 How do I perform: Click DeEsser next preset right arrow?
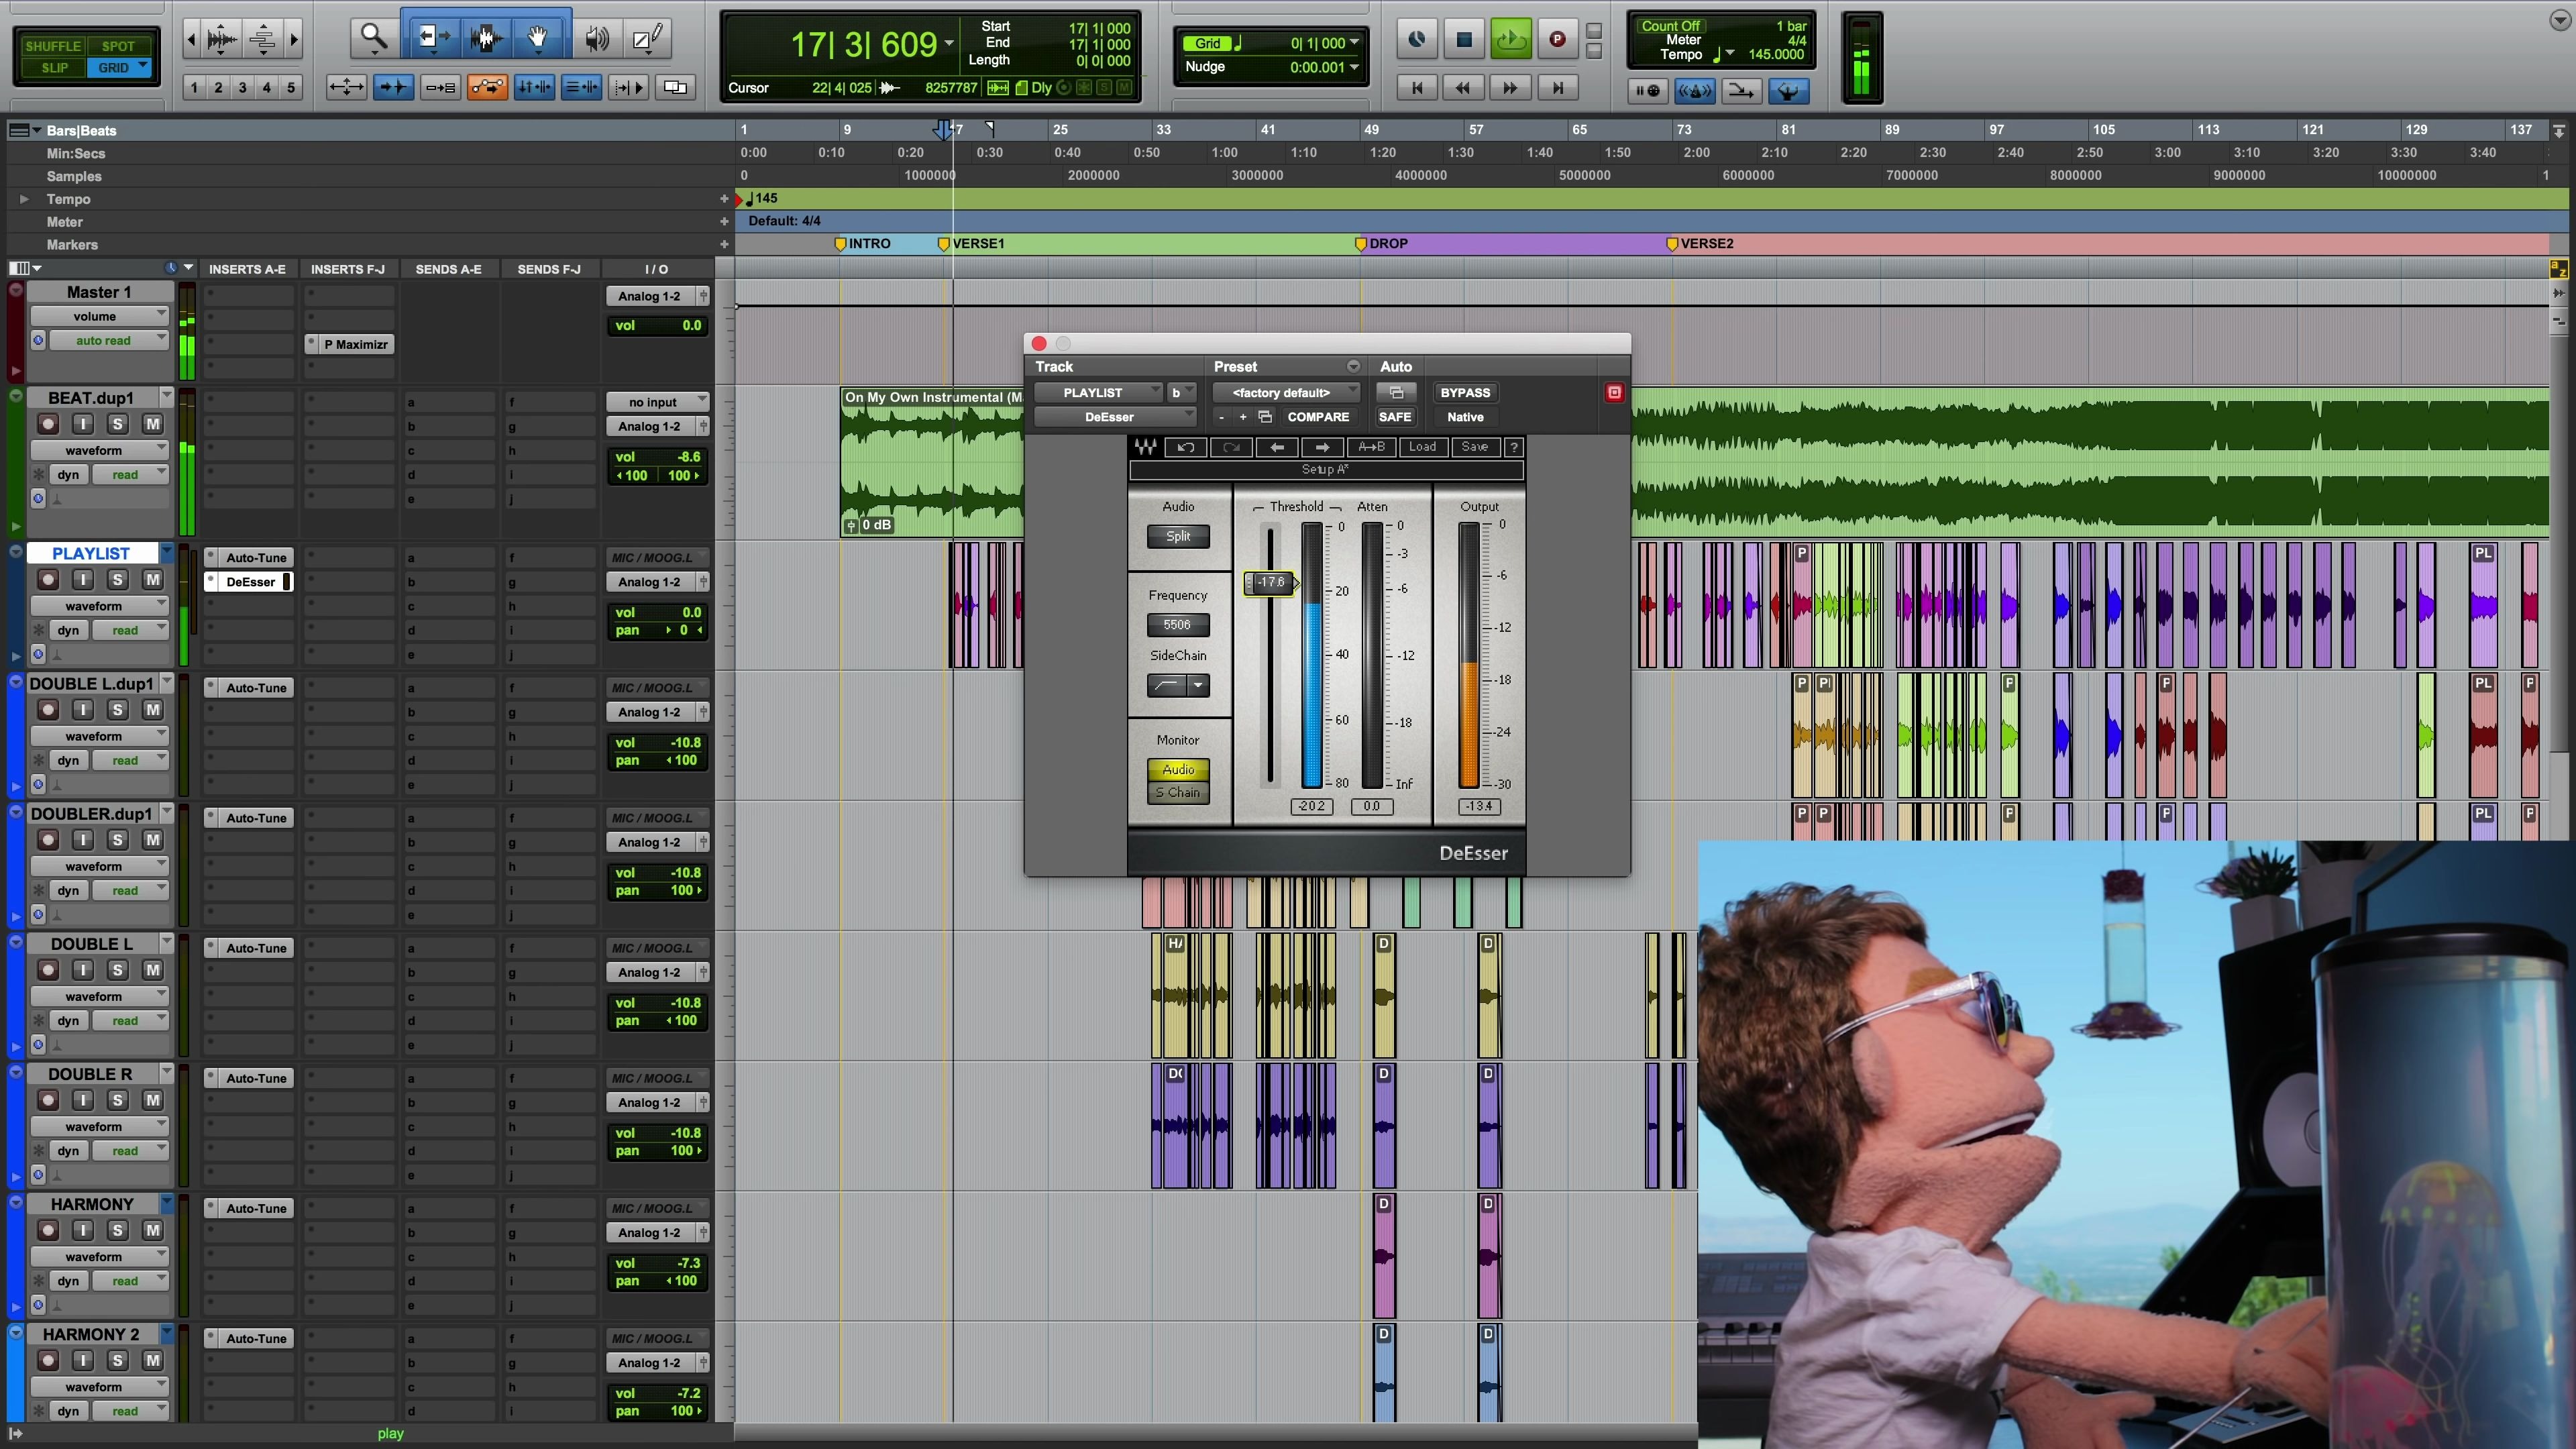tap(1323, 447)
